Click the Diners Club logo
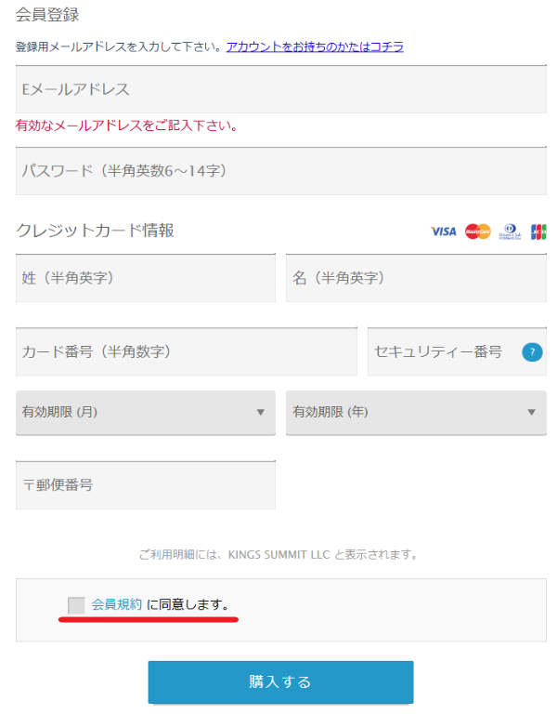The width and height of the screenshot is (557, 714). pos(510,231)
